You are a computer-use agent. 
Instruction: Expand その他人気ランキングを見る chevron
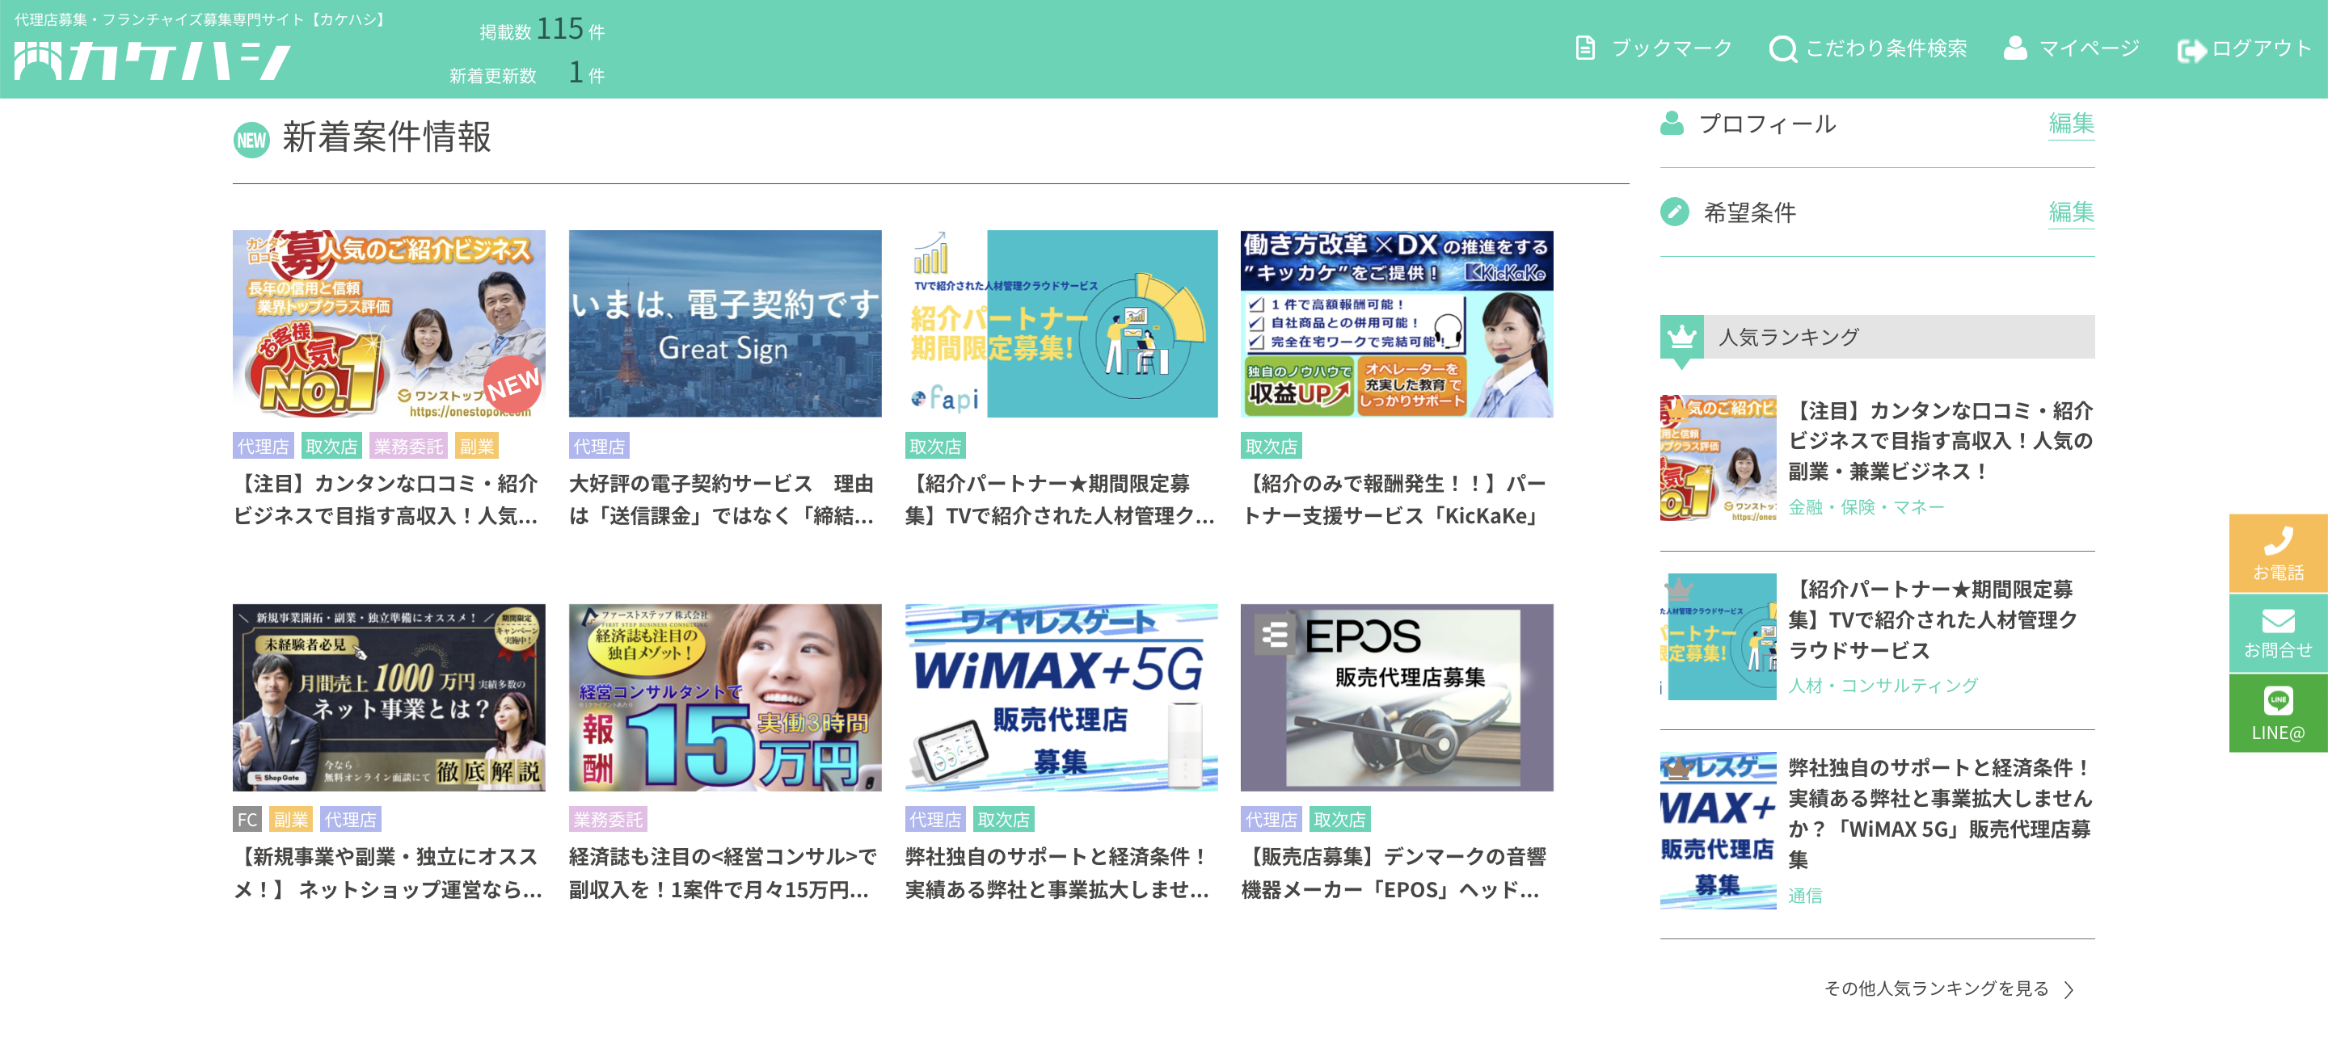point(2069,990)
